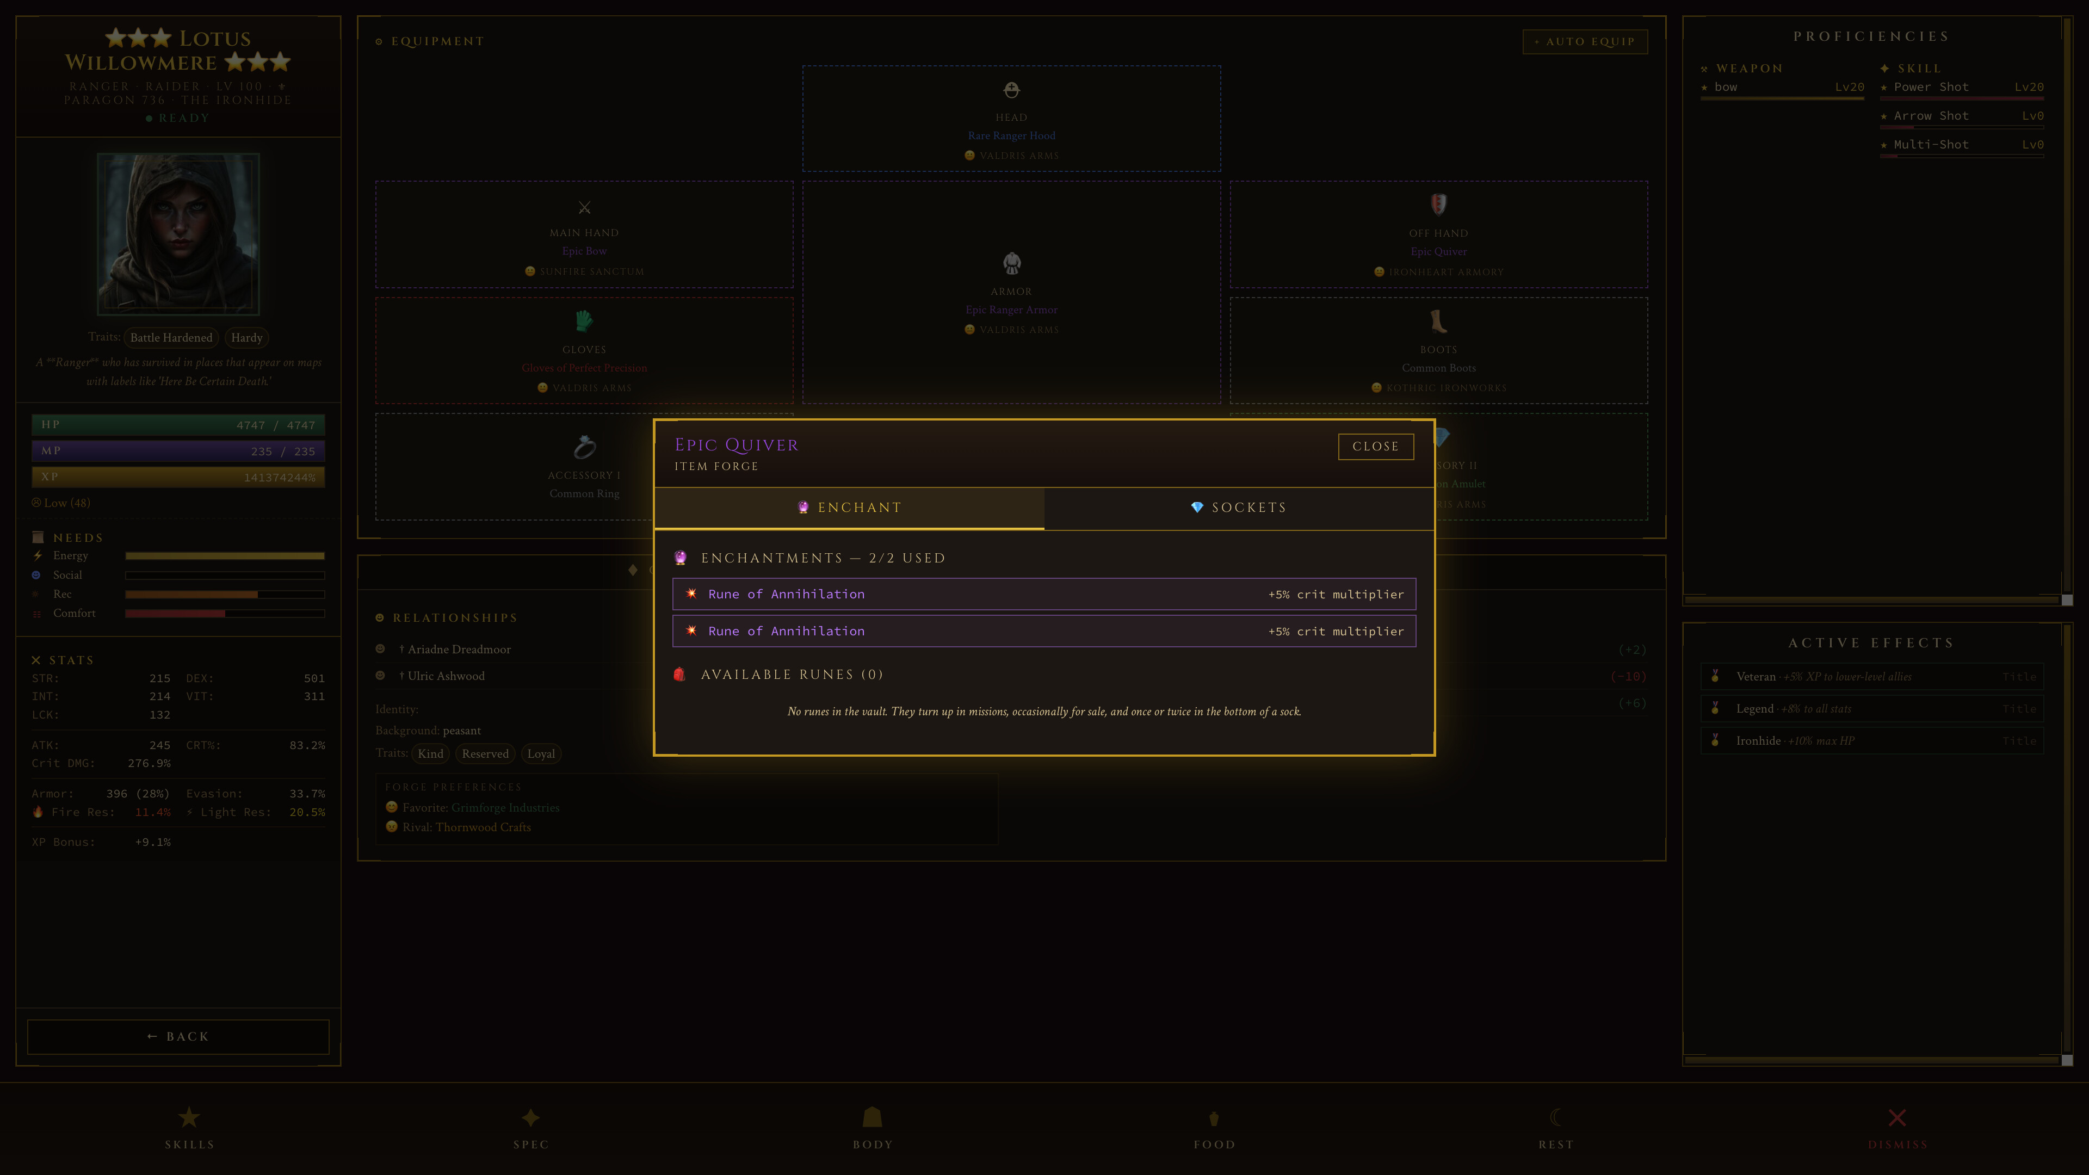
Task: Click the Gloves of Perfect Precision item name
Action: point(584,368)
